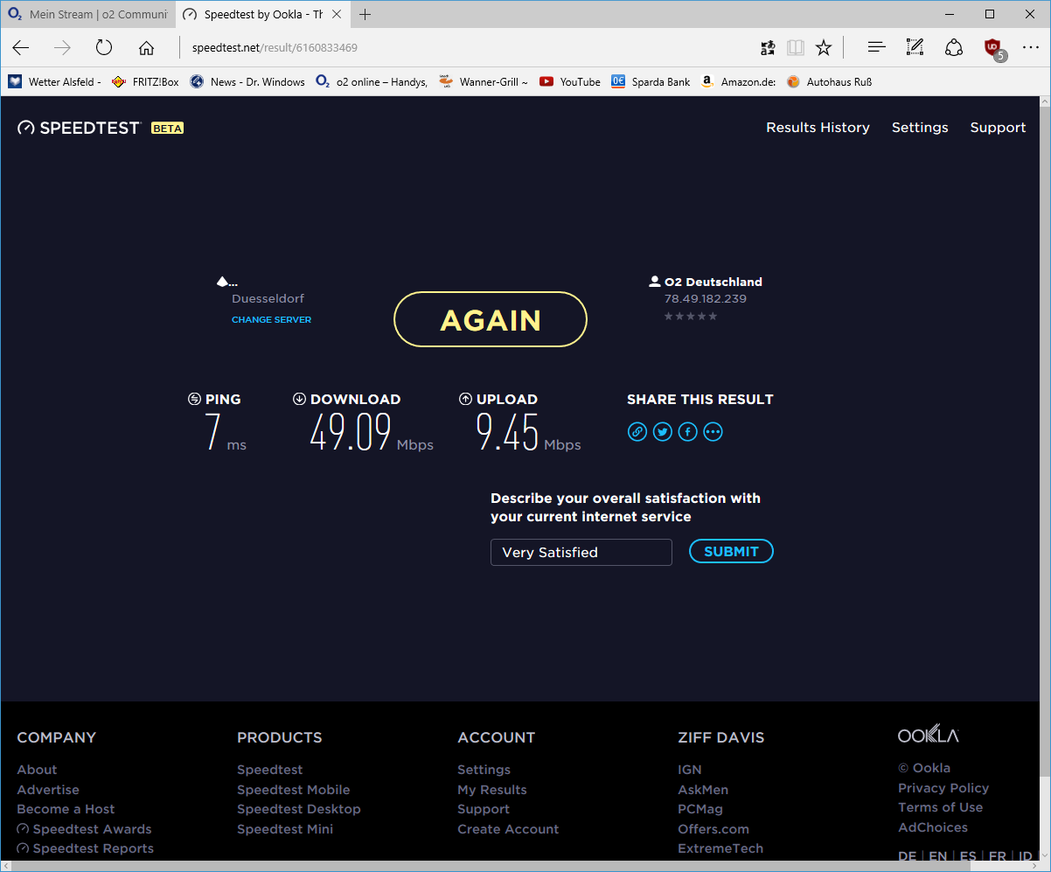Viewport: 1051px width, 872px height.
Task: Go to the browser Home page
Action: tap(146, 48)
